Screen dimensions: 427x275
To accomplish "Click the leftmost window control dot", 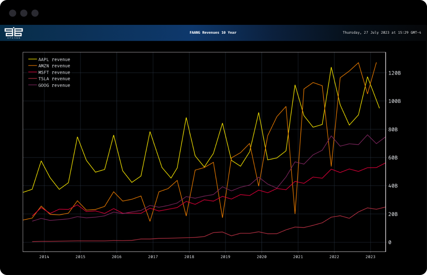I will 12,13.
